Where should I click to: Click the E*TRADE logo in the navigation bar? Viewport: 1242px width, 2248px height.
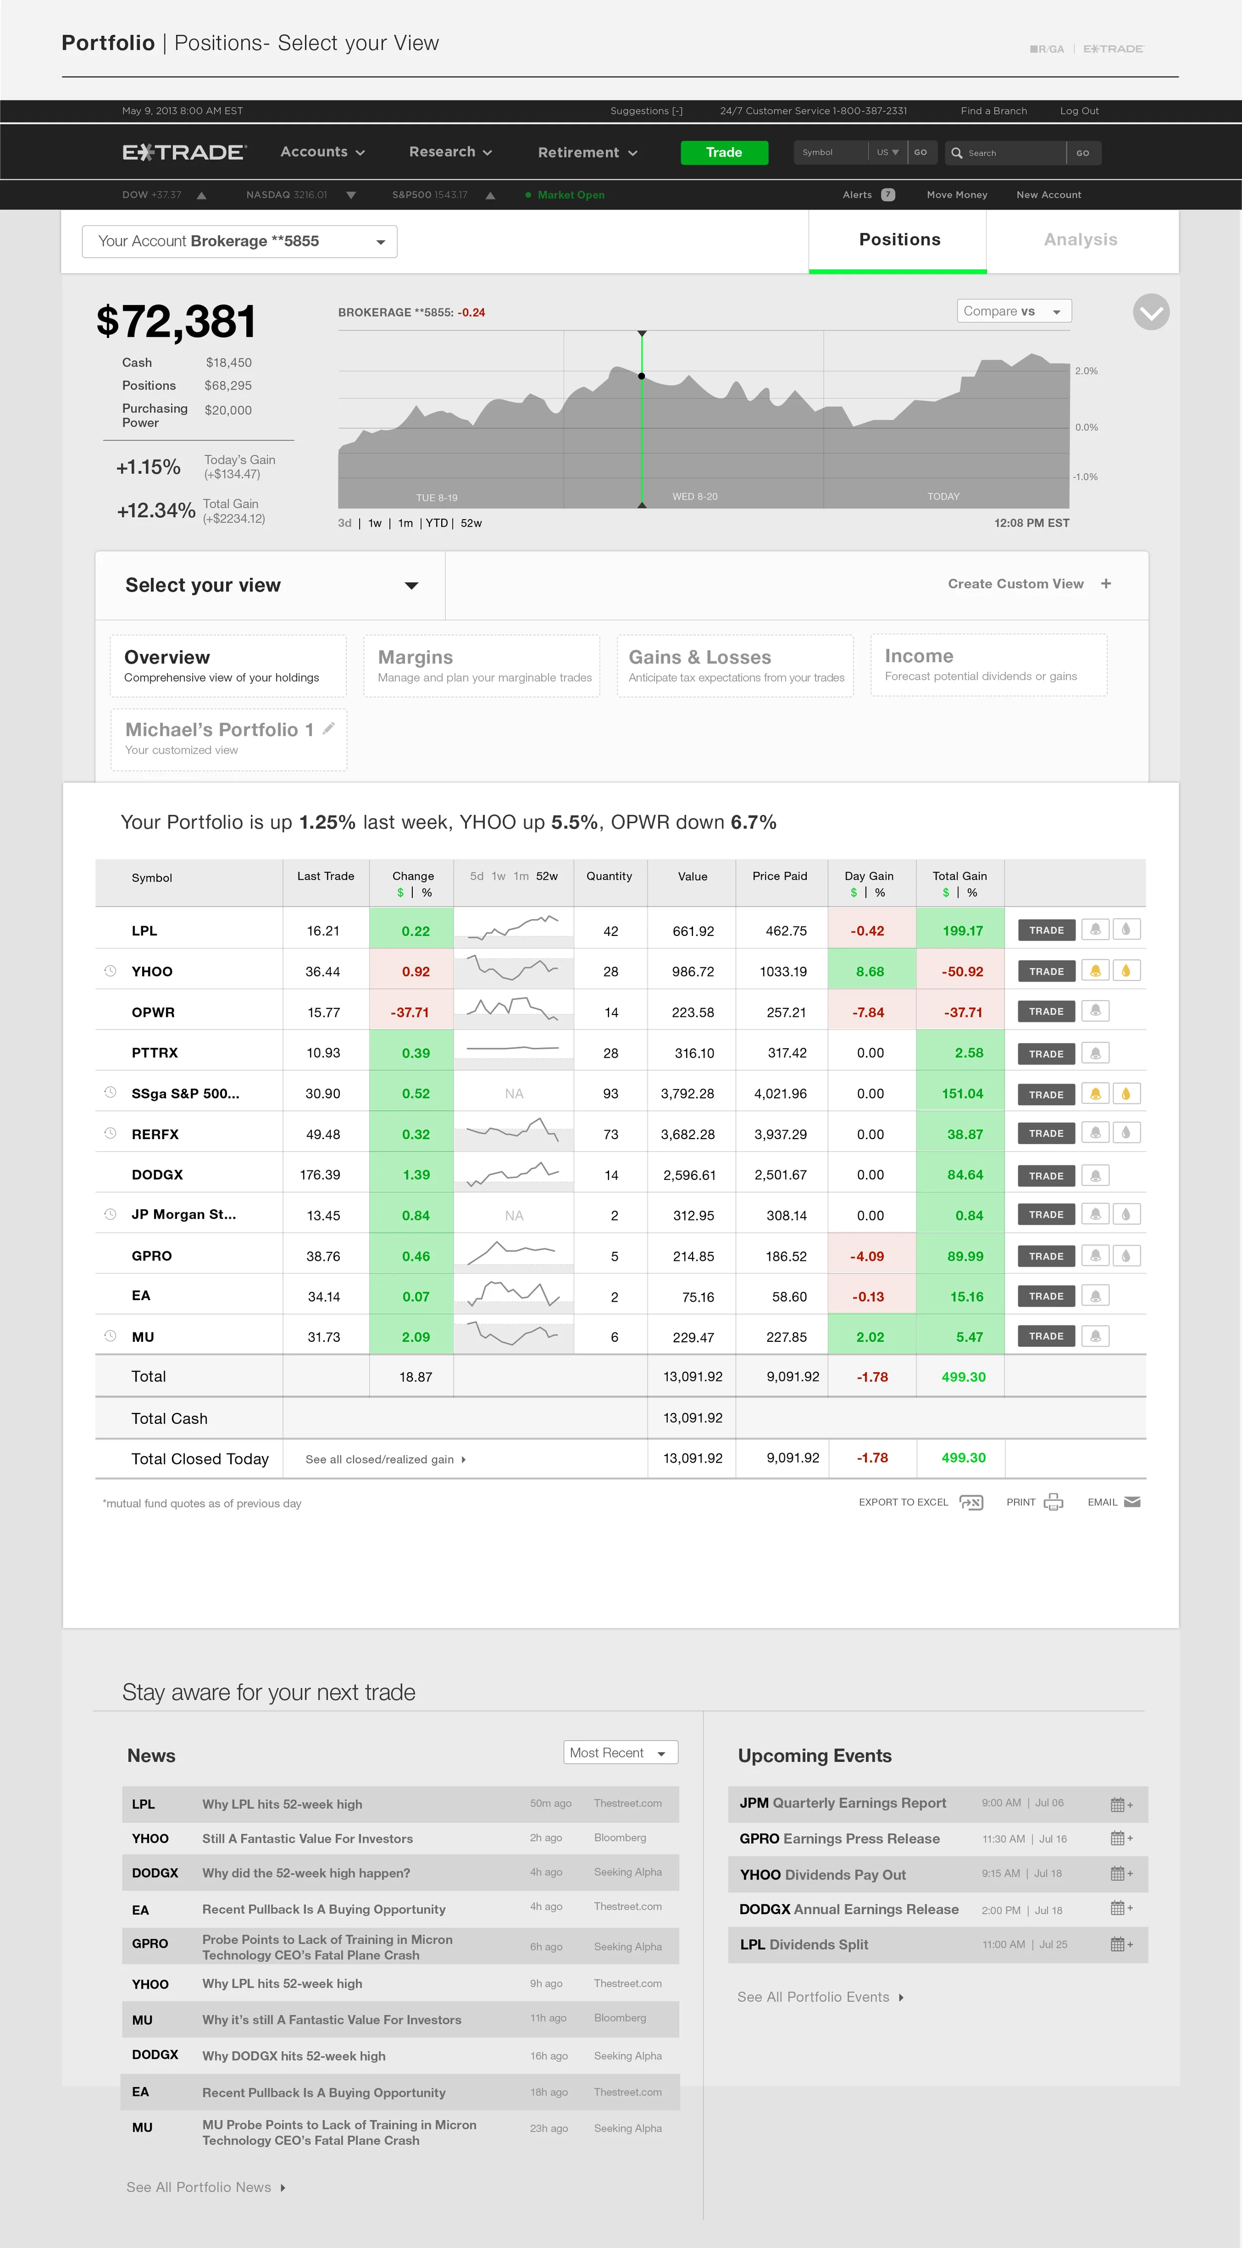[x=184, y=153]
